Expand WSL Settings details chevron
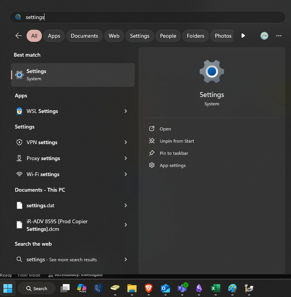This screenshot has height=297, width=291. [126, 111]
